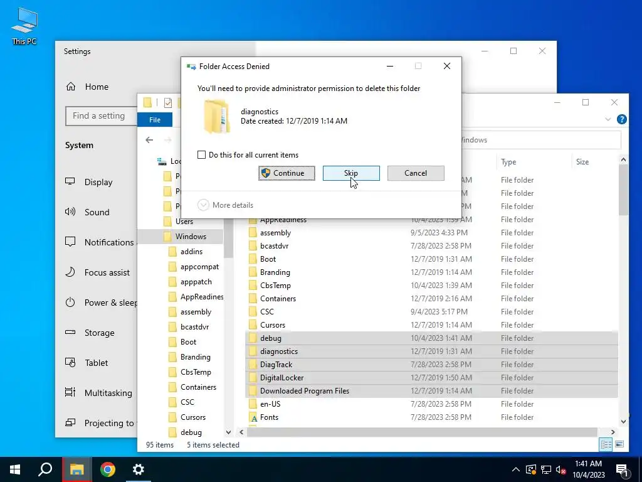Image resolution: width=642 pixels, height=482 pixels.
Task: Open Home in Settings window
Action: [x=87, y=87]
